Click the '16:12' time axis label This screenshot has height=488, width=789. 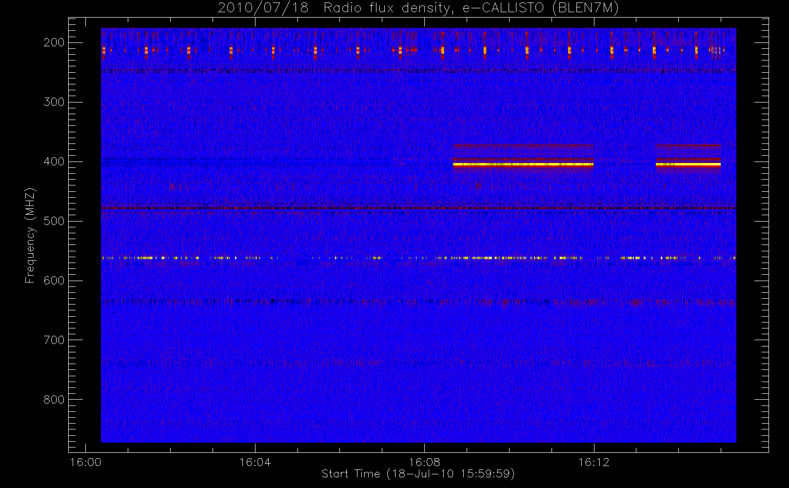point(593,462)
